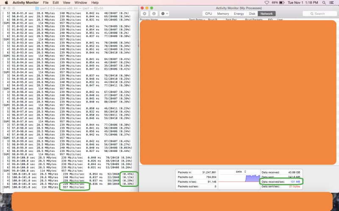Click the [ 3] 100.0-101.0 sec line showing 0.45%
339x211 pixels.
tap(68, 174)
